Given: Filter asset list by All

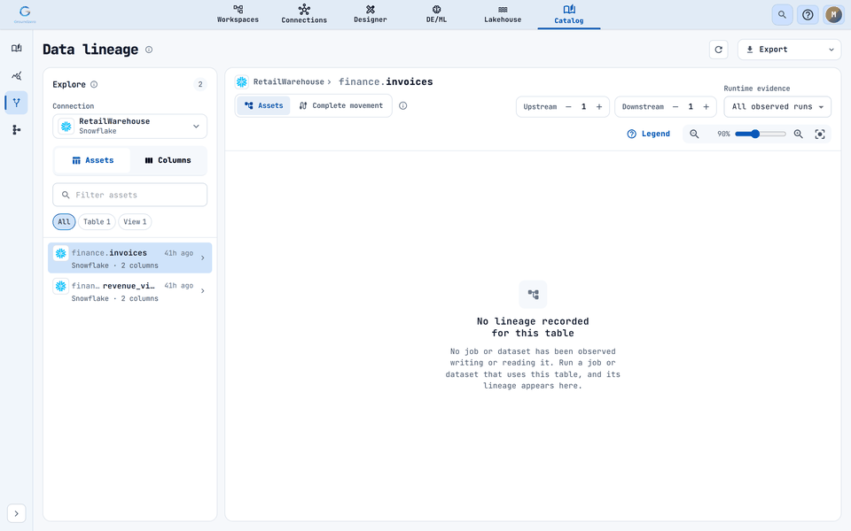Looking at the screenshot, I should [x=64, y=221].
